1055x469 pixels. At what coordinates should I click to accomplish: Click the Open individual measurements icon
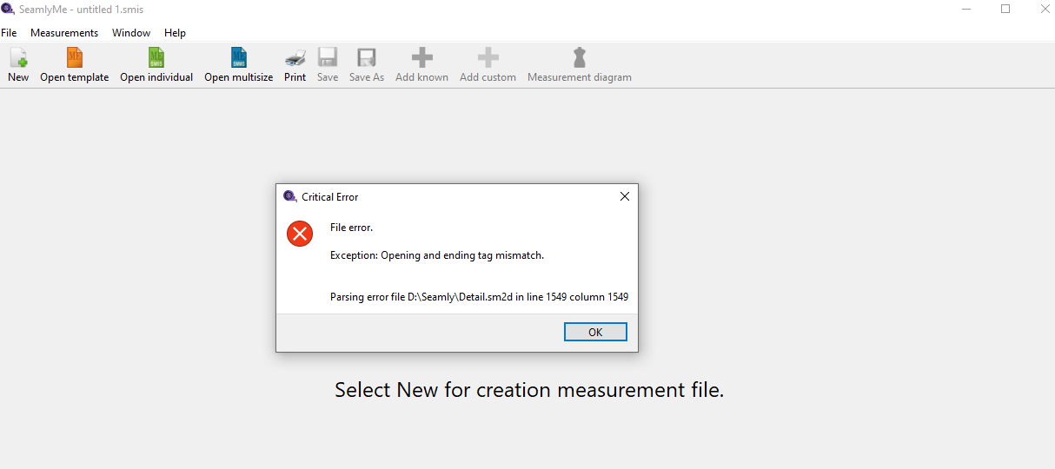pos(156,59)
